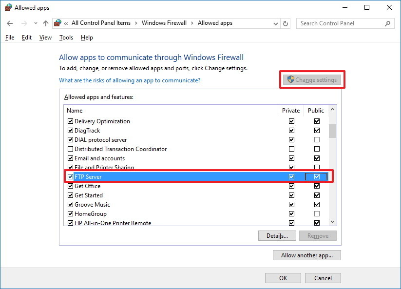Image resolution: width=401 pixels, height=289 pixels.
Task: Click Allow another app button
Action: click(306, 255)
